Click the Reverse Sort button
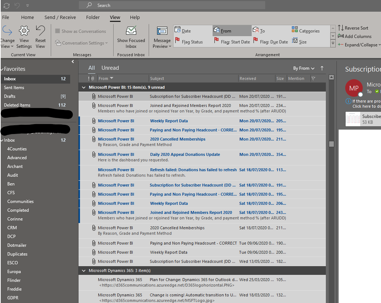Screen dimensions: 381x303 pos(353,28)
